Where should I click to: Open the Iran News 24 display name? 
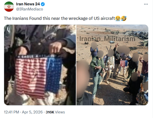28,4
